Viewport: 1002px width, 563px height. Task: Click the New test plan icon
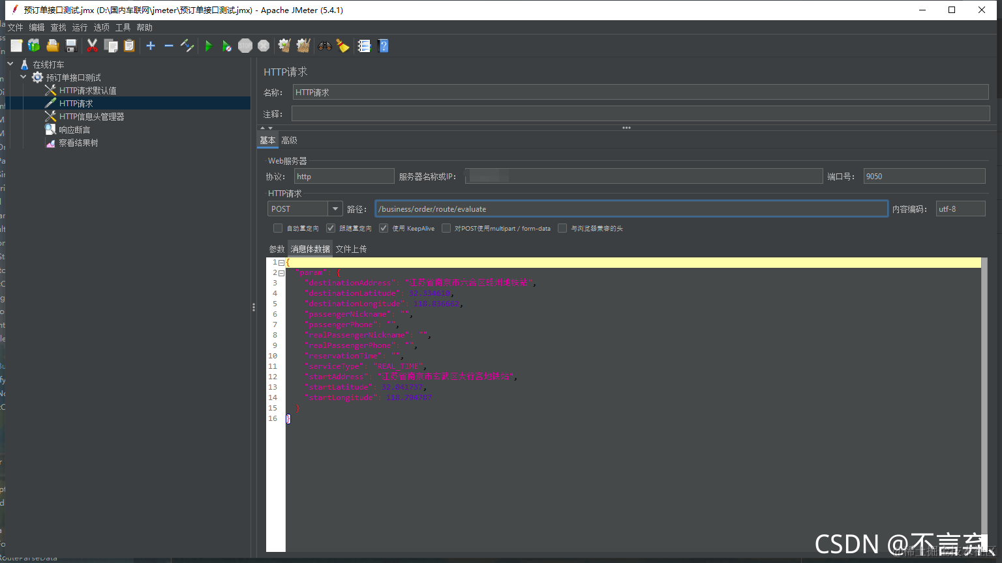(16, 46)
